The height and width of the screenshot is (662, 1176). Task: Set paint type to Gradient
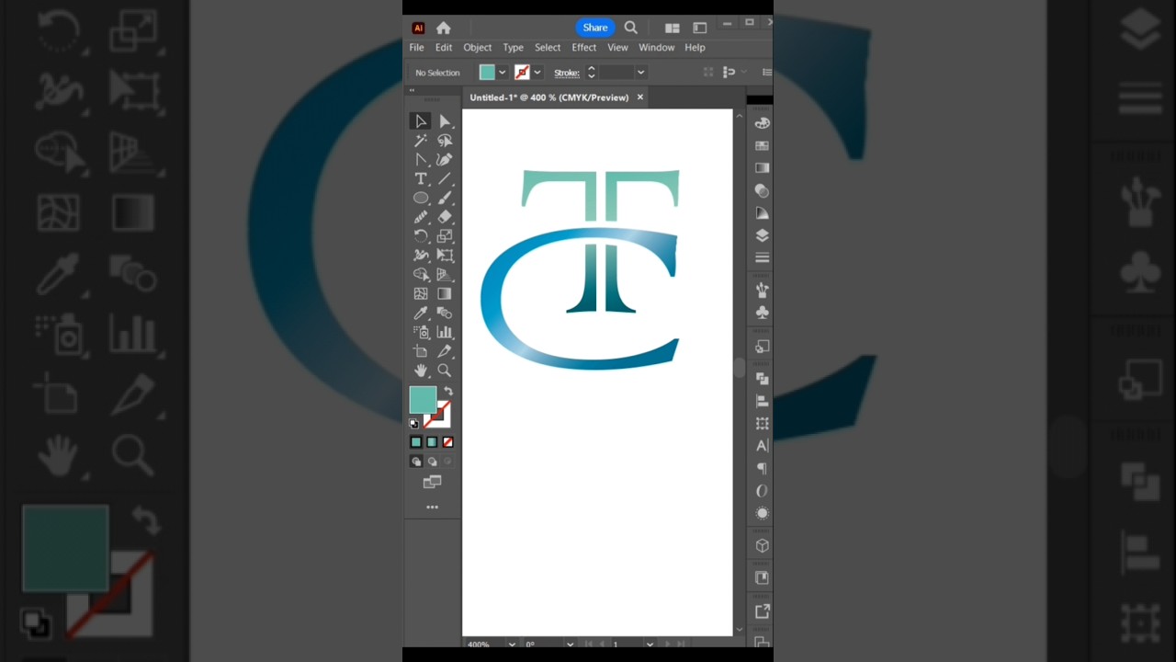[x=432, y=442]
